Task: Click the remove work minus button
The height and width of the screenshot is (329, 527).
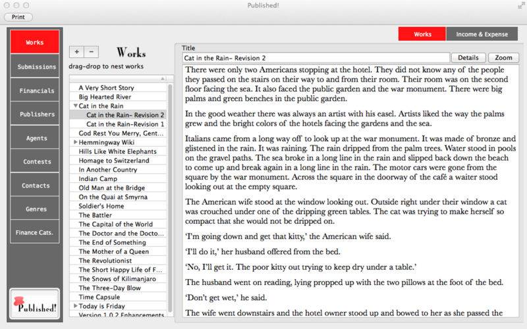Action: (x=92, y=52)
